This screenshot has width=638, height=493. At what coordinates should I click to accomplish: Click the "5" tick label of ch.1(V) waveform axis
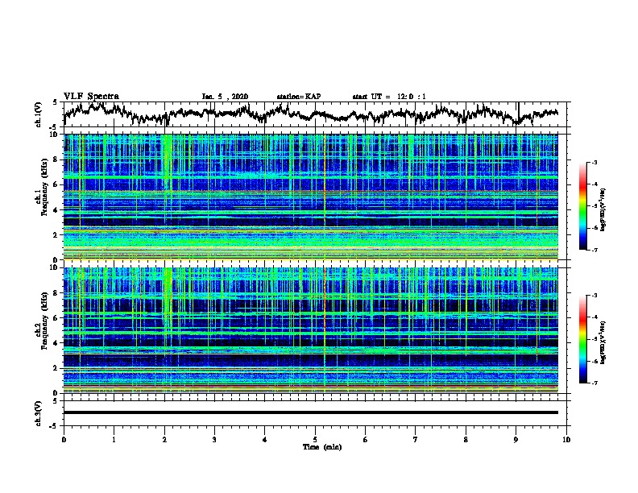56,102
